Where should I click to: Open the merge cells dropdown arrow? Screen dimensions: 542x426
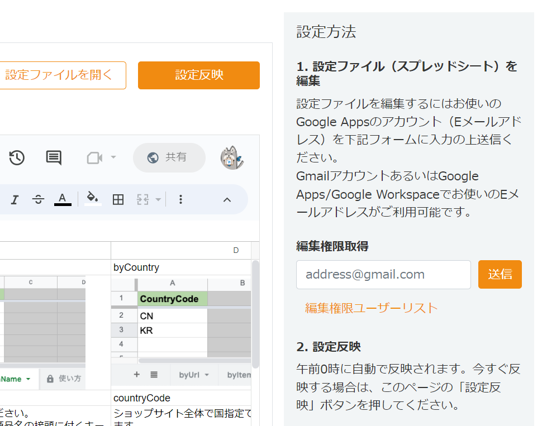pyautogui.click(x=158, y=199)
